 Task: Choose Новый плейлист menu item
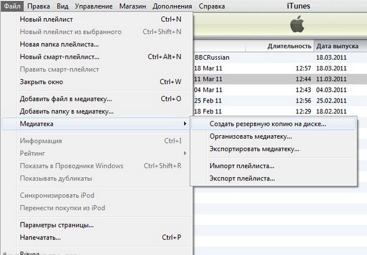101,19
